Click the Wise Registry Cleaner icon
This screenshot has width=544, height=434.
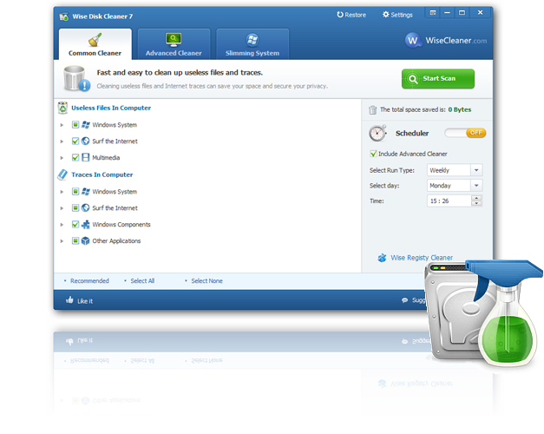[x=382, y=258]
